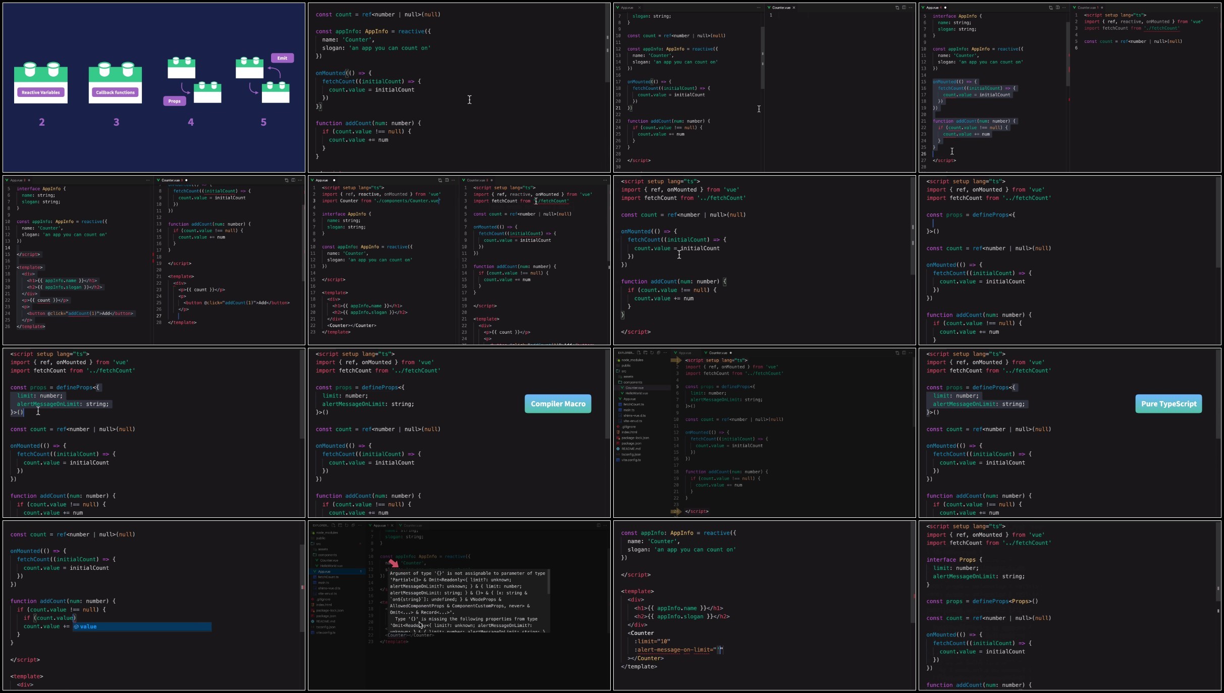Click Split Editor icon in 'Counter.vue 2' frame's App.vue pane

pos(447,180)
